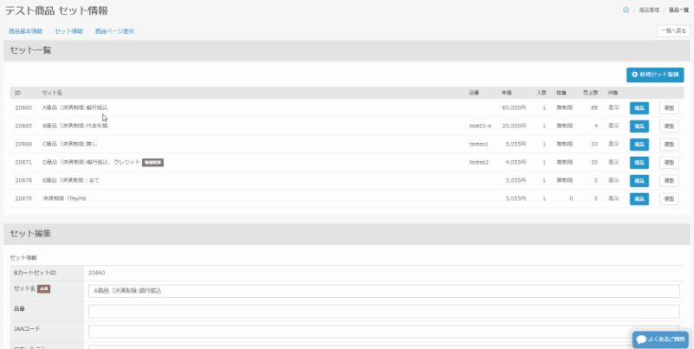Duplicate set 20879 PayPal row
The height and width of the screenshot is (349, 694).
(x=669, y=198)
